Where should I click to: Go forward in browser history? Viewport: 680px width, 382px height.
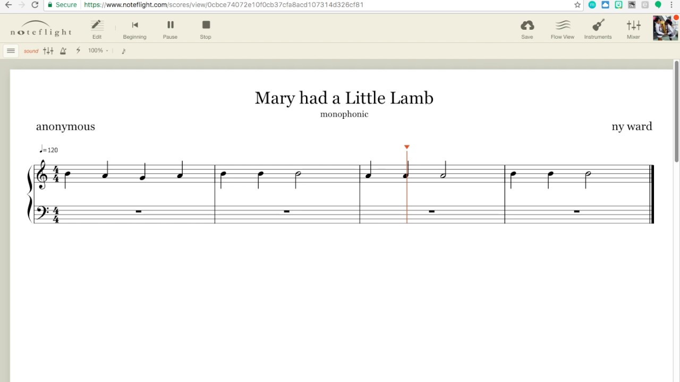[x=21, y=5]
